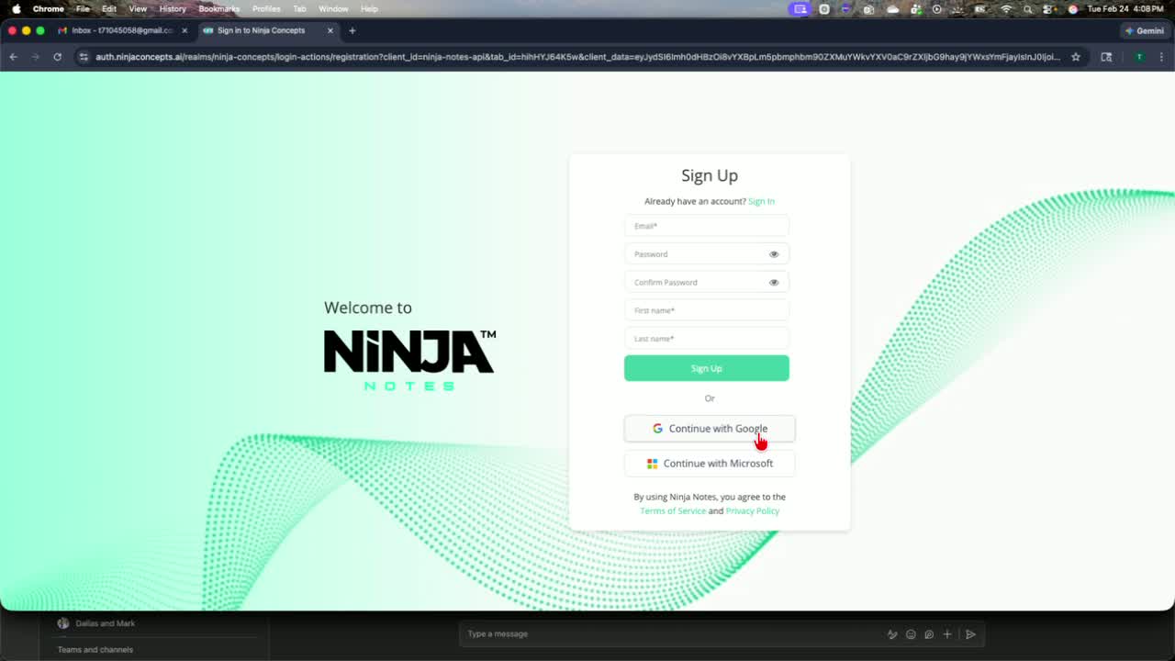The height and width of the screenshot is (661, 1175).
Task: Choose Continue with Google
Action: click(710, 429)
